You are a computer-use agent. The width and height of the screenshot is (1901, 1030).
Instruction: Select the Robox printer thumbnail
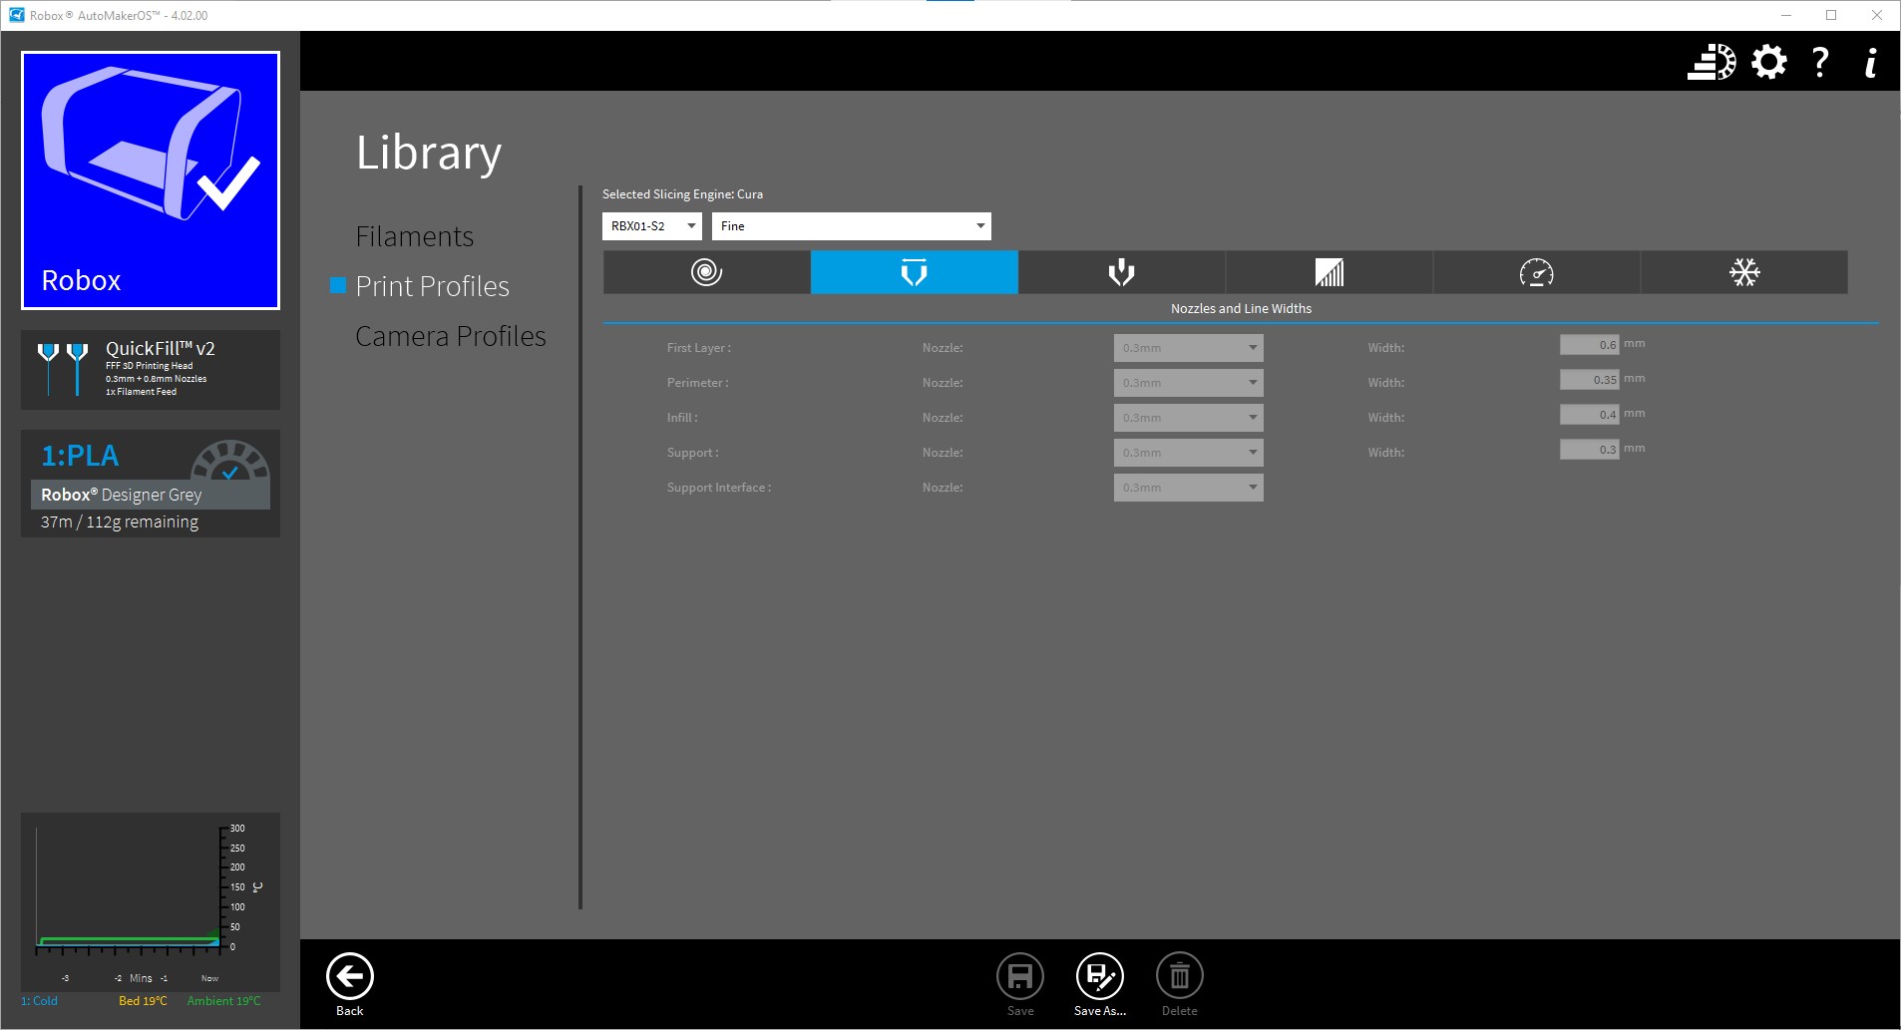click(151, 180)
